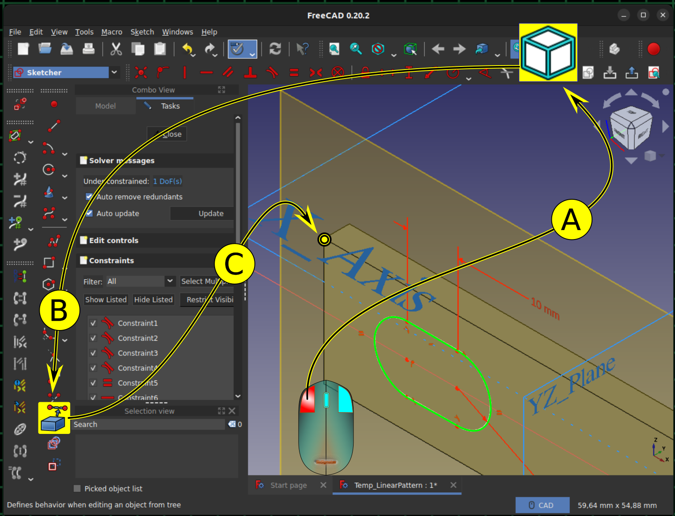The height and width of the screenshot is (516, 675).
Task: Apply the vertical constraint icon
Action: (184, 72)
